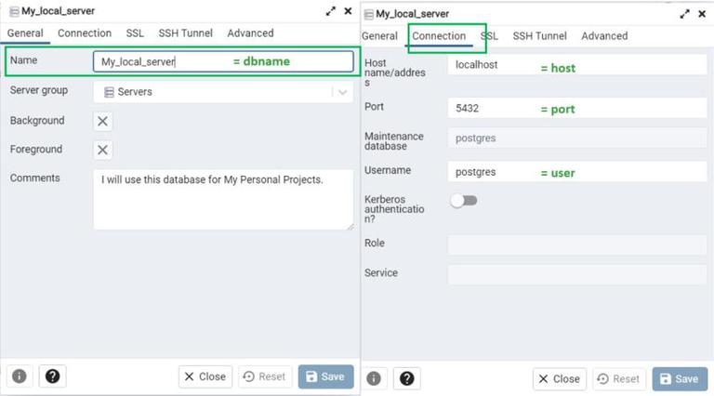This screenshot has height=396, width=714.
Task: Click the help question mark icon in the right dialog
Action: pyautogui.click(x=407, y=378)
